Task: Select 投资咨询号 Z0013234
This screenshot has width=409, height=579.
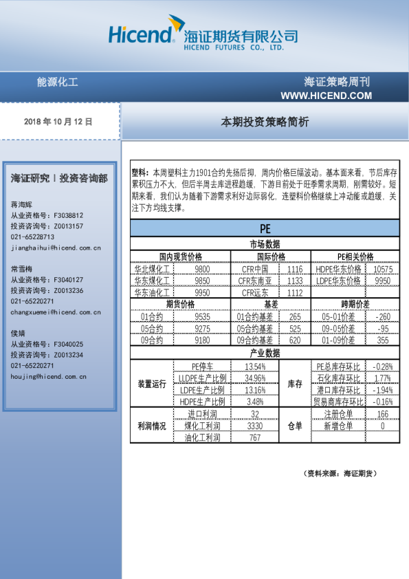Action: pos(47,355)
